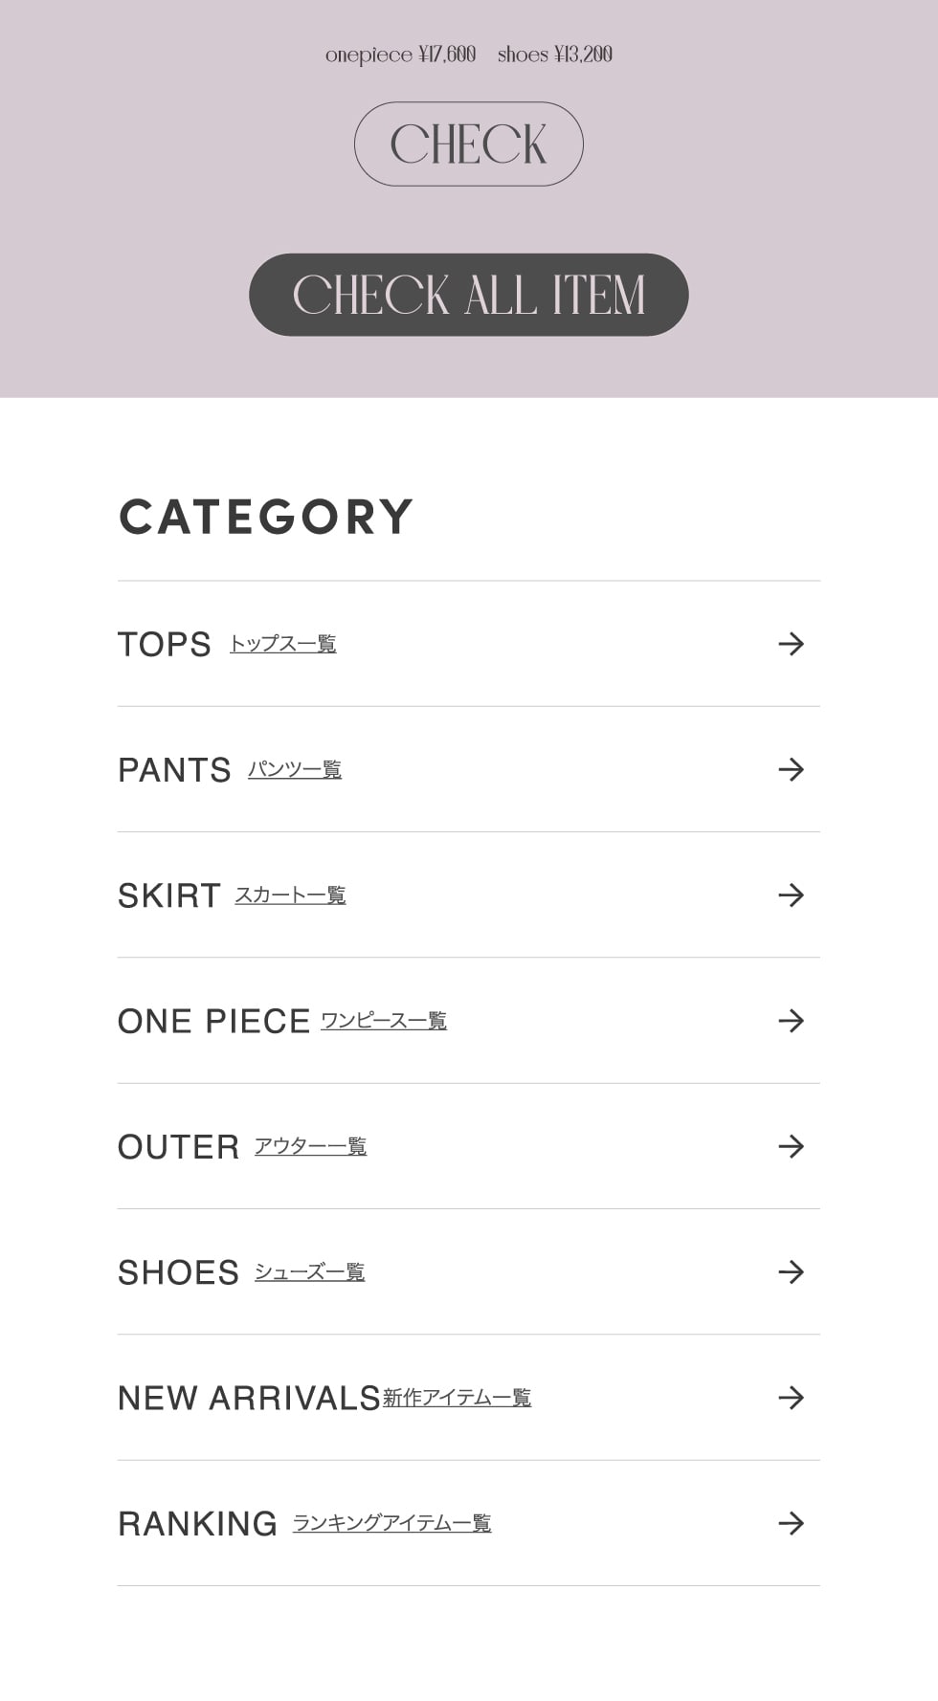Visit the シューズ一覧 link
938x1701 pixels.
309,1271
